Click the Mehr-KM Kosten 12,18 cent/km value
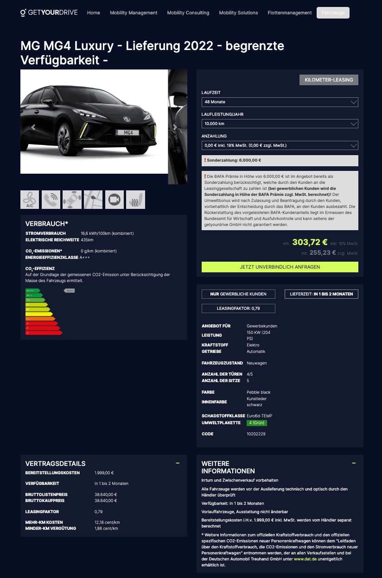Viewport: 382px width, 578px height. [107, 522]
